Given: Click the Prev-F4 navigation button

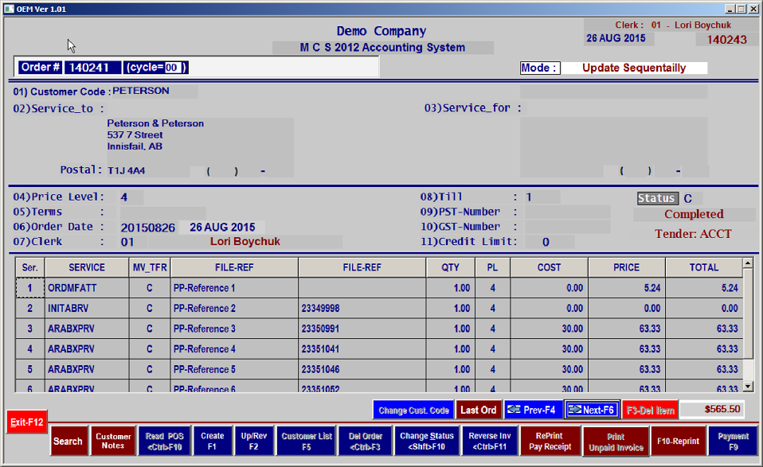Looking at the screenshot, I should pos(532,410).
